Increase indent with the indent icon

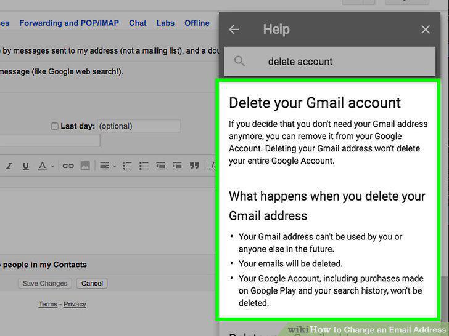(177, 166)
